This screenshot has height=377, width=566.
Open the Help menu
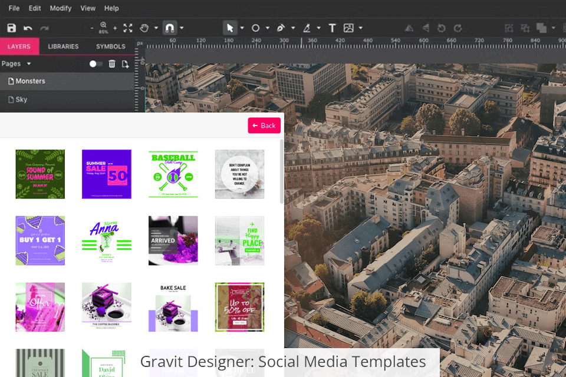pyautogui.click(x=111, y=8)
